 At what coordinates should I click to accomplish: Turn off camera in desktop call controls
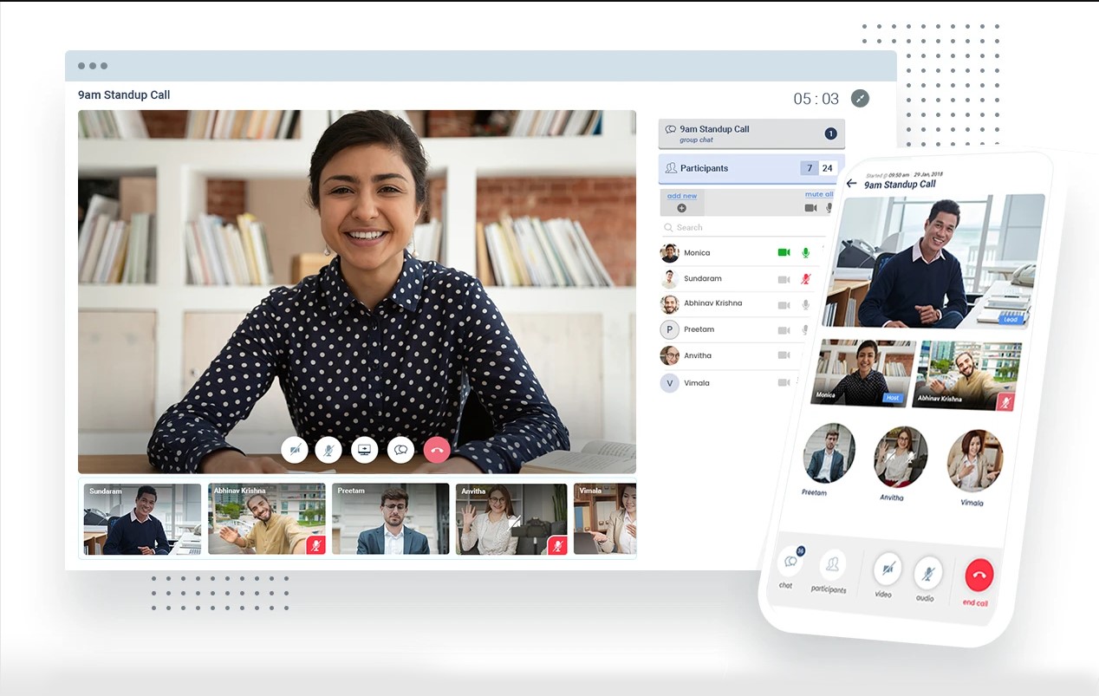coord(295,450)
